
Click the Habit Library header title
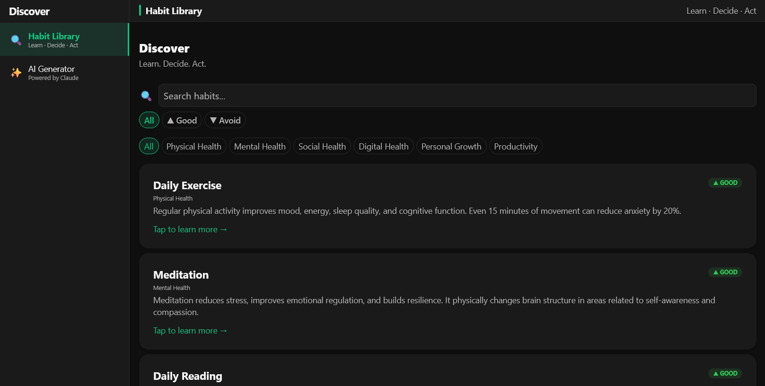[x=174, y=11]
